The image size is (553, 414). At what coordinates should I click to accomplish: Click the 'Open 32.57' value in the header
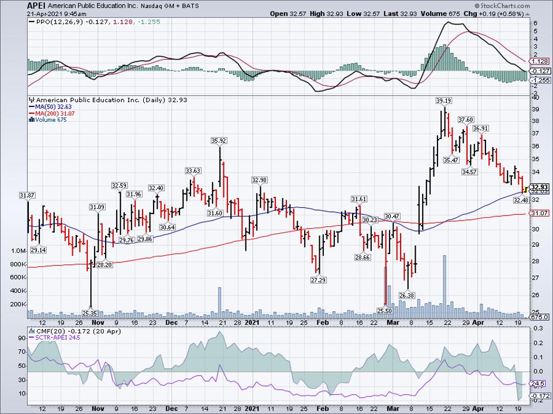289,14
